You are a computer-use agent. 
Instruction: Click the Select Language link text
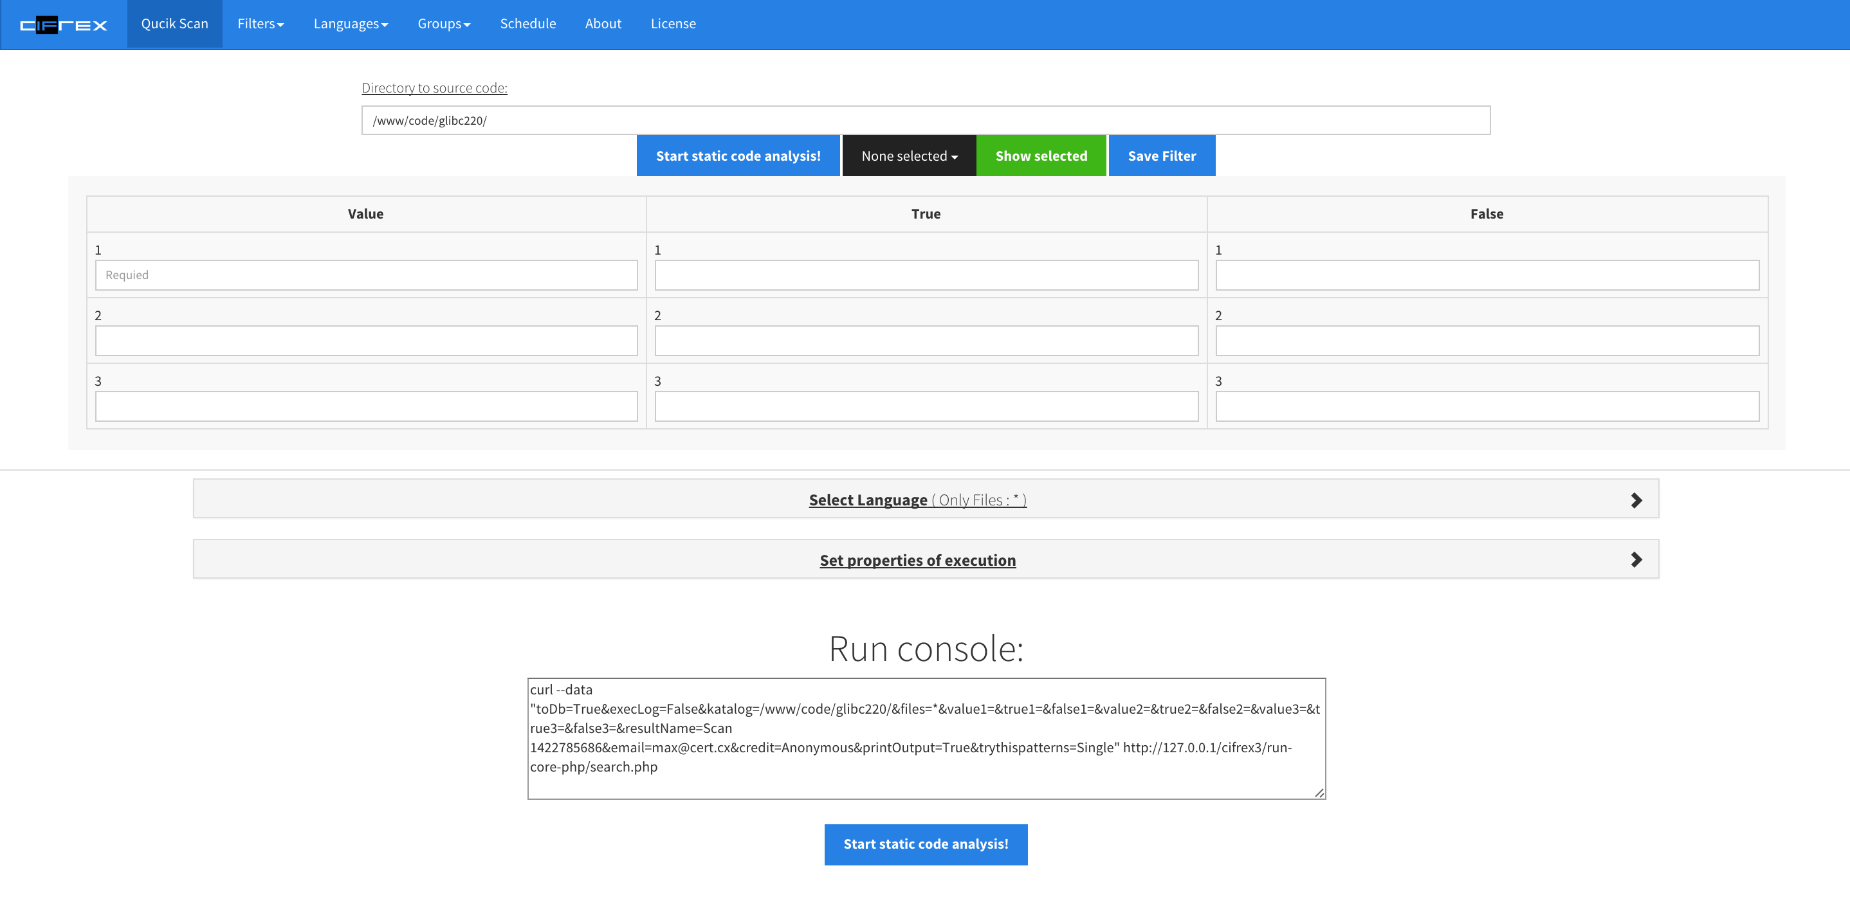coord(868,500)
